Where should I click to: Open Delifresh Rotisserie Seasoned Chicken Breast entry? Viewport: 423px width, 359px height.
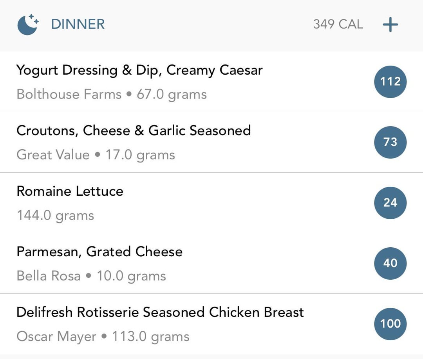click(x=211, y=324)
